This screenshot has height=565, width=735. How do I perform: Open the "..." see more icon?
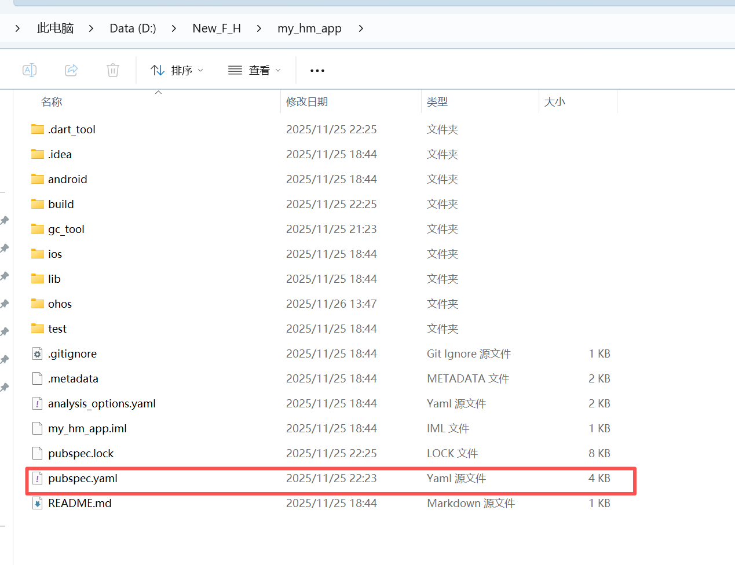pyautogui.click(x=317, y=70)
